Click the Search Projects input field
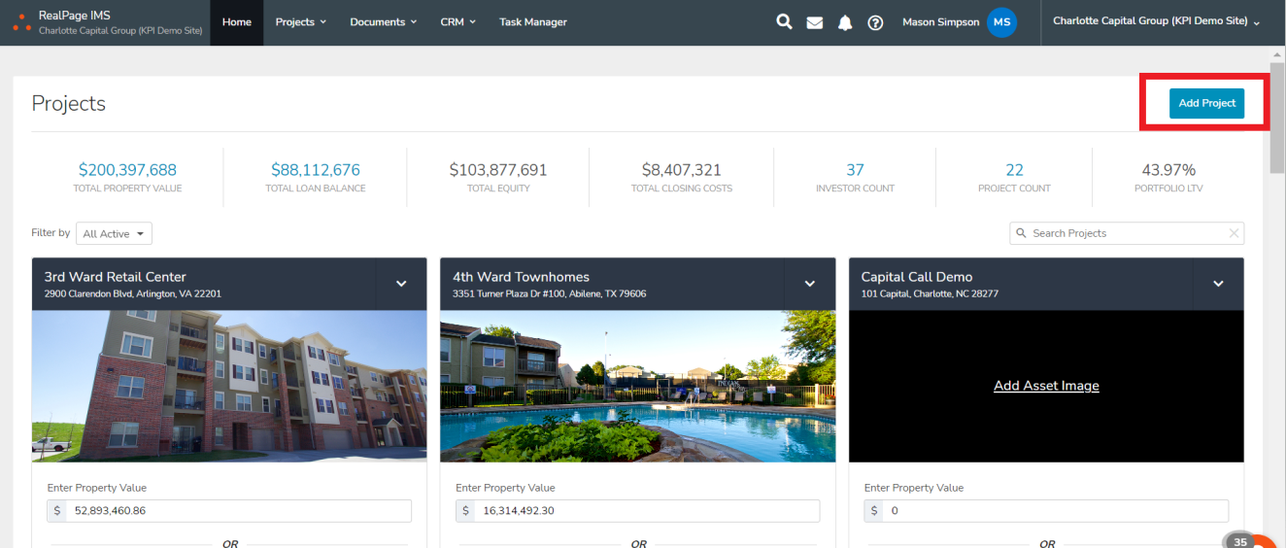Screen dimensions: 1286x548 pos(1117,233)
